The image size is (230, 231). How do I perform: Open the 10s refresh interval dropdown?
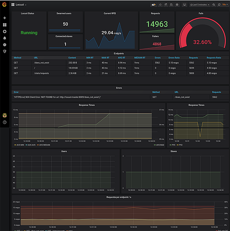(x=225, y=5)
